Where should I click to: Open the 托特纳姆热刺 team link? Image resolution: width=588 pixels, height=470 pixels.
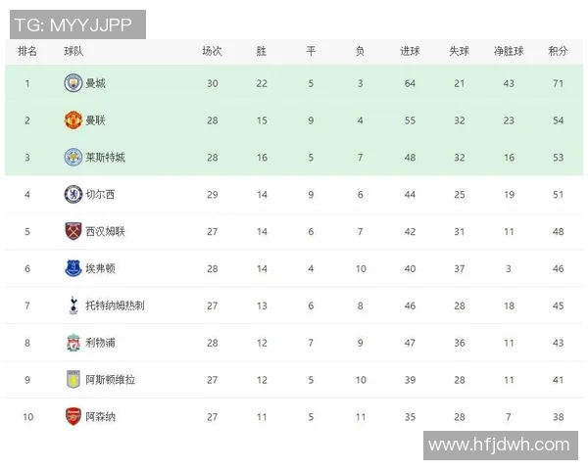[116, 305]
